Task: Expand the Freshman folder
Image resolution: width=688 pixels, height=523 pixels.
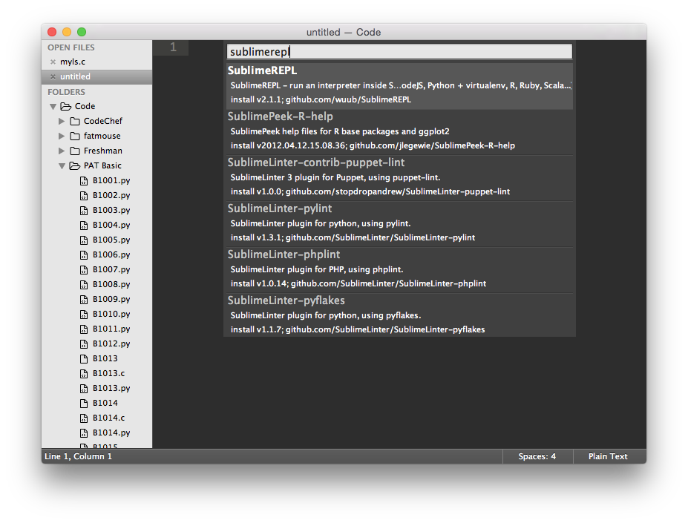Action: tap(62, 151)
